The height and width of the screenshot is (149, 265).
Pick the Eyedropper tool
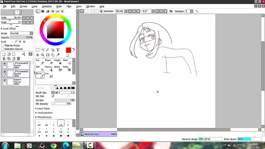tap(58, 55)
